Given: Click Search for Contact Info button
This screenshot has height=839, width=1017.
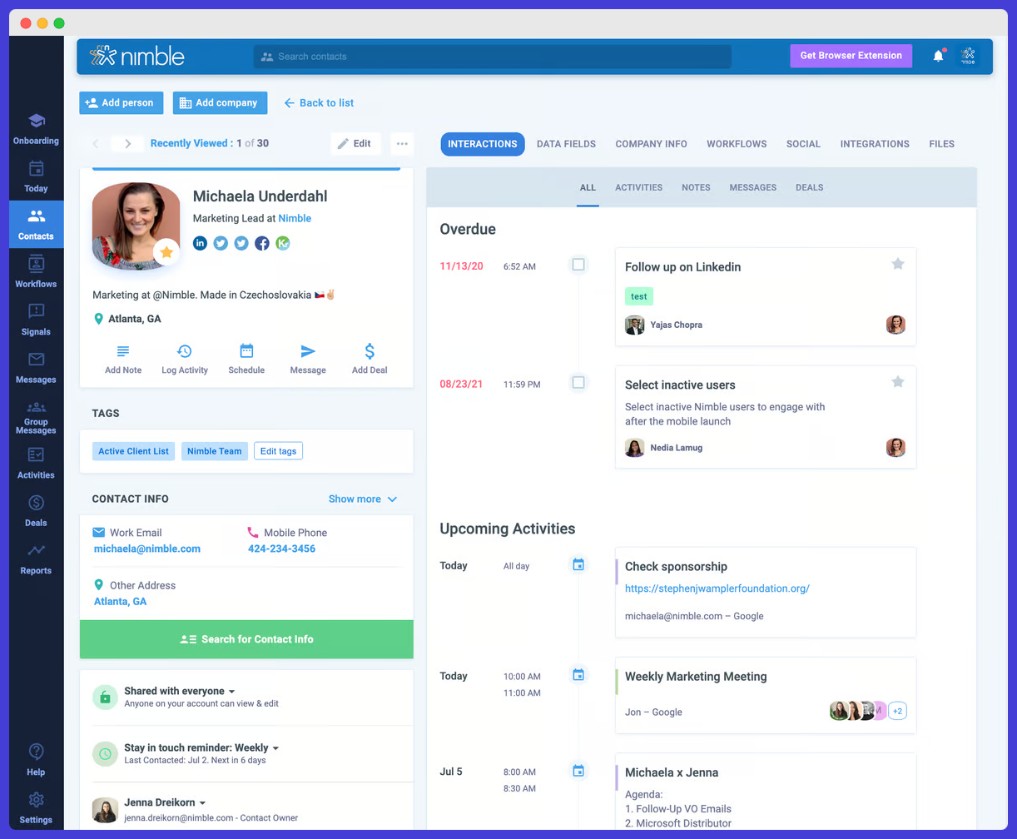Looking at the screenshot, I should point(246,639).
